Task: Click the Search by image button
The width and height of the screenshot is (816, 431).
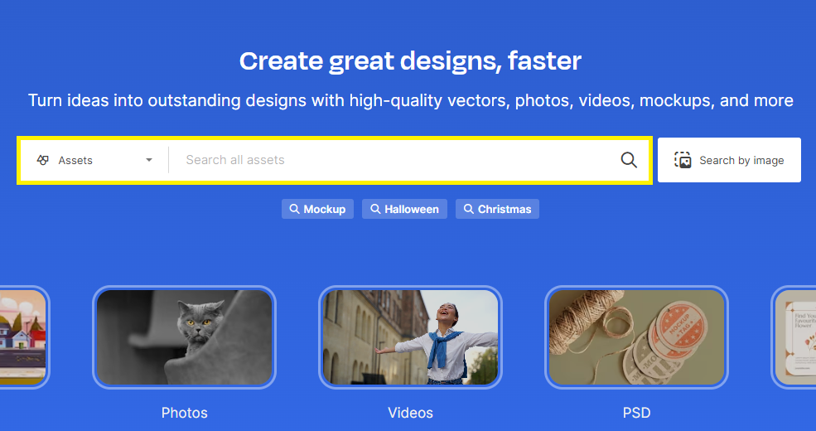Action: coord(729,160)
